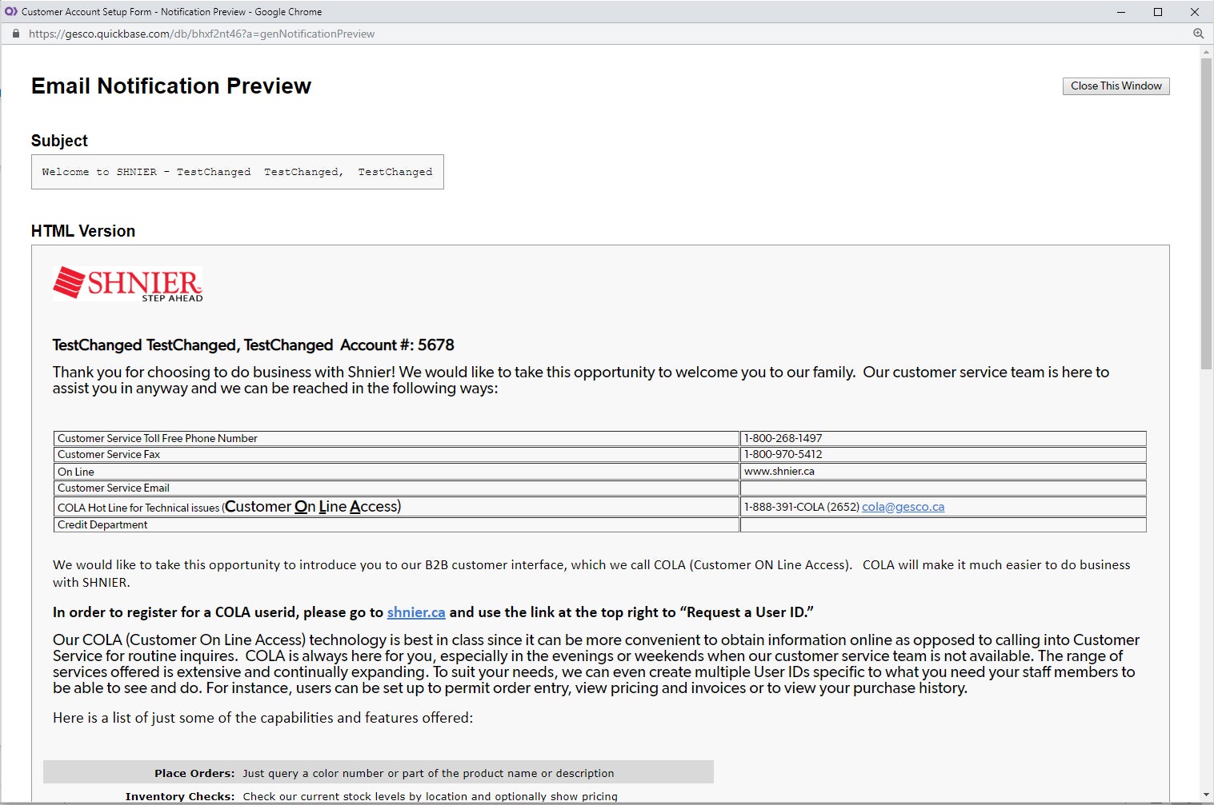
Task: Select the 1-800-268-1497 phone number cell
Action: pos(943,438)
